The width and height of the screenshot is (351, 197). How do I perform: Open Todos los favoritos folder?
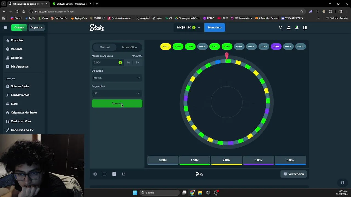[x=337, y=18]
